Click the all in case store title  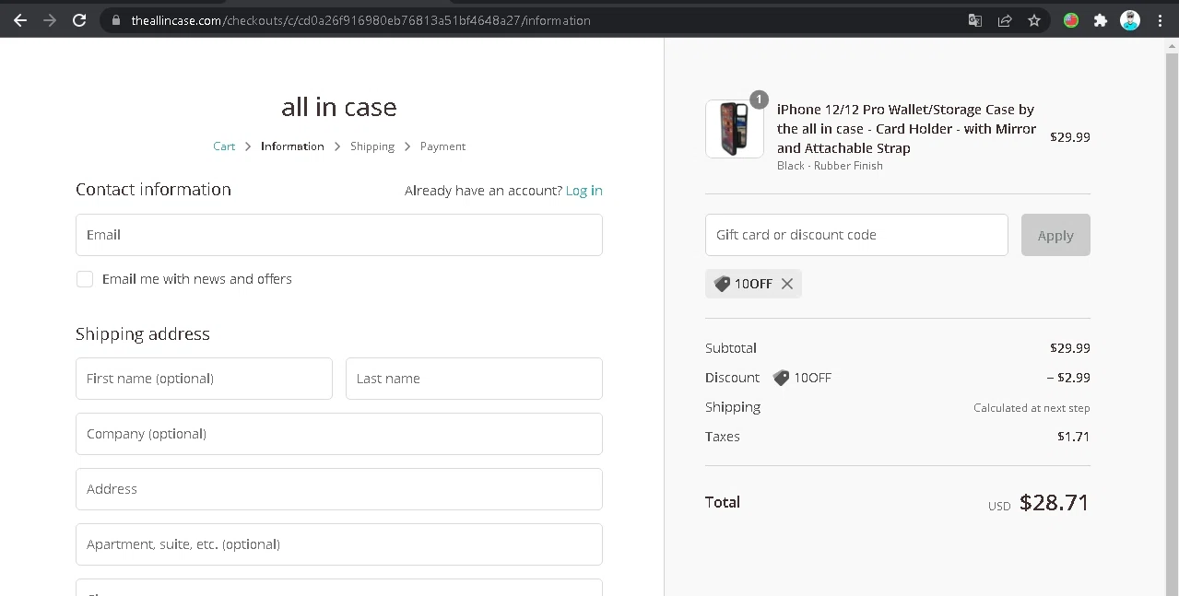click(x=339, y=107)
